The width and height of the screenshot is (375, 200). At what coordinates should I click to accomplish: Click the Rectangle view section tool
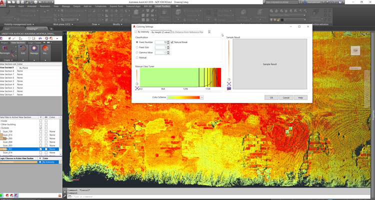pos(4,50)
